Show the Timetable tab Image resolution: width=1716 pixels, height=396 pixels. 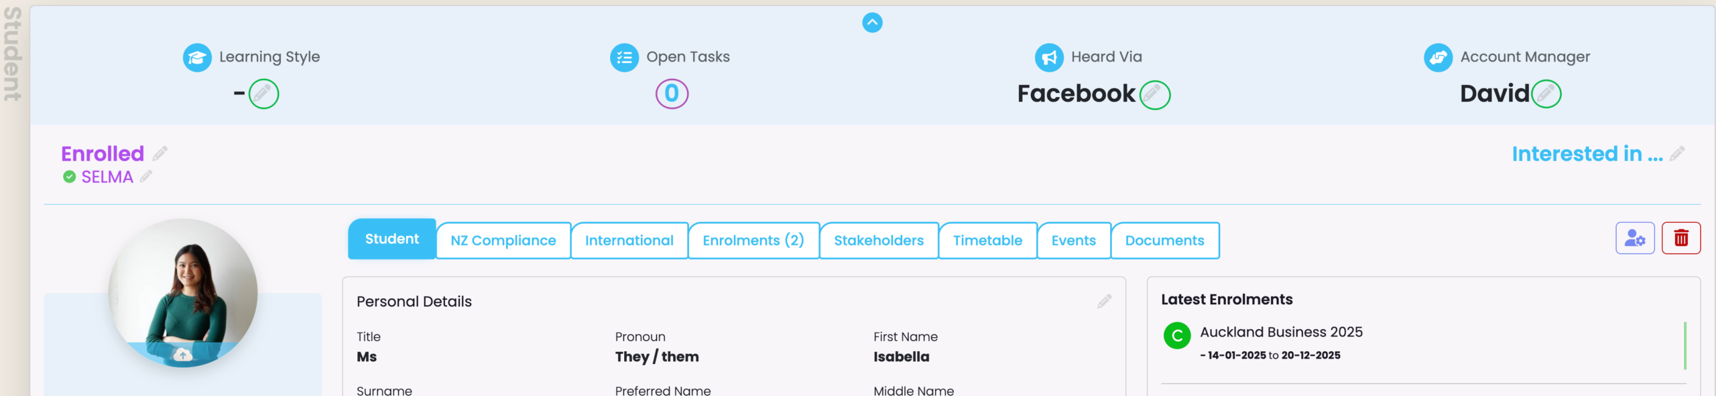pyautogui.click(x=987, y=240)
